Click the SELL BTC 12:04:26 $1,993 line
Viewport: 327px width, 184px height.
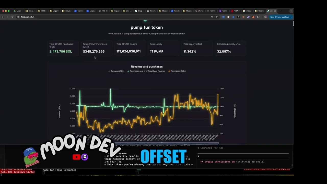tap(18, 172)
